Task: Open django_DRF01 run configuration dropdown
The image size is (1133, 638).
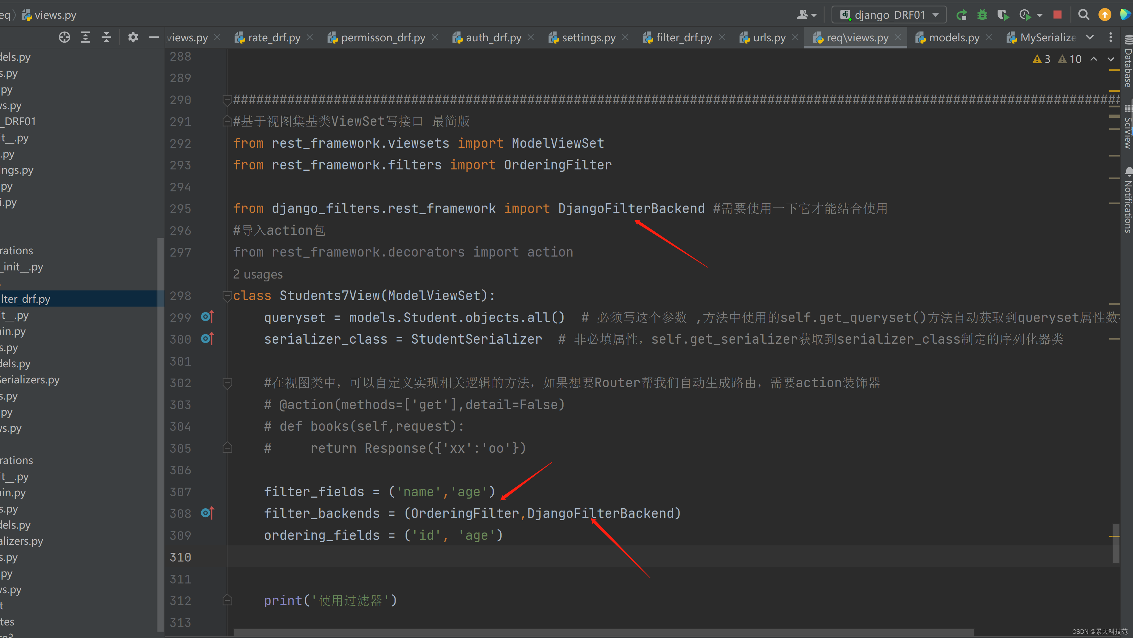Action: pyautogui.click(x=888, y=15)
